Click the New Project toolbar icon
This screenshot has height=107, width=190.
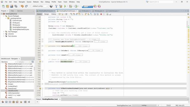[7, 6]
